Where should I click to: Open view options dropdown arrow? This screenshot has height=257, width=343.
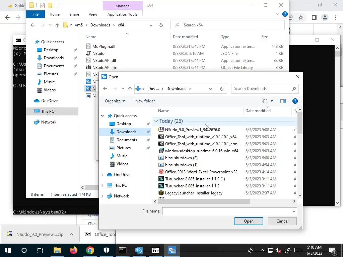coord(272,101)
